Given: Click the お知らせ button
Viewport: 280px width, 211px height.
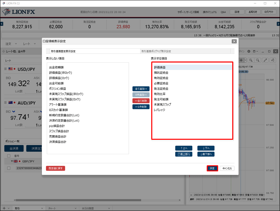Looking at the screenshot, I should coord(253,12).
